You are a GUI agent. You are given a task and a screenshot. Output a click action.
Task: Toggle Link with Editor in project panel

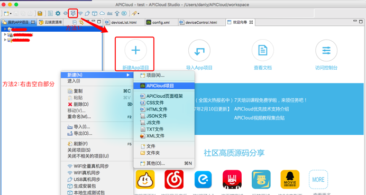pos(81,22)
